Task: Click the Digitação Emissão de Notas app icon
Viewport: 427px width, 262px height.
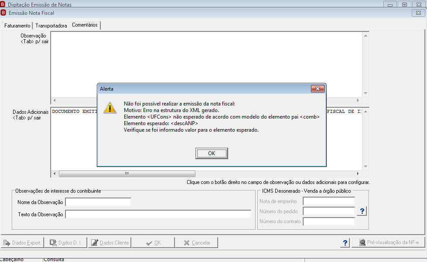Action: [3, 4]
